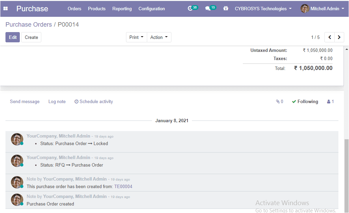Image resolution: width=349 pixels, height=213 pixels.
Task: Toggle the Following subscription status
Action: (305, 102)
